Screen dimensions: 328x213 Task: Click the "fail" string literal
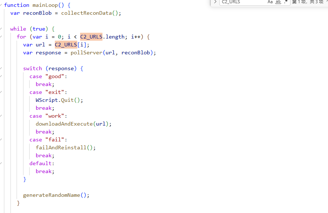pyautogui.click(x=54, y=140)
